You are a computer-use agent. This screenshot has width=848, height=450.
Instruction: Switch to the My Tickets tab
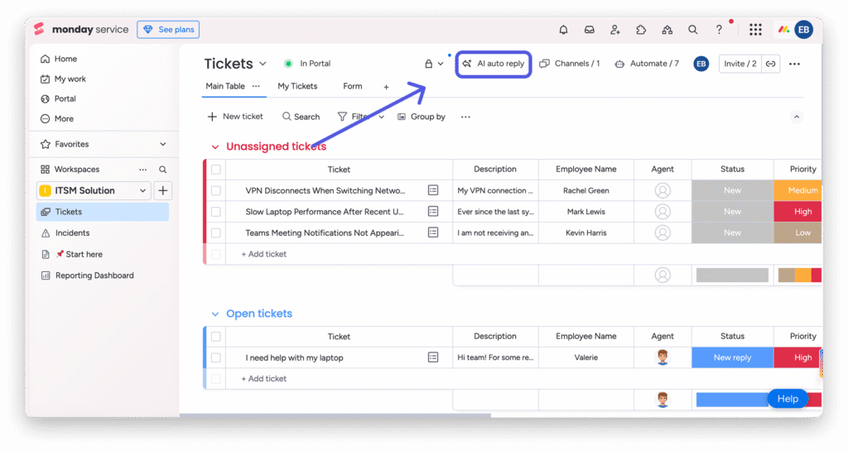297,86
